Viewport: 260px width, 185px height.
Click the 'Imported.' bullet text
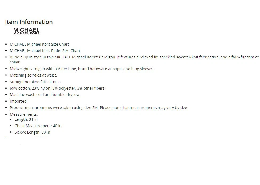pyautogui.click(x=19, y=101)
